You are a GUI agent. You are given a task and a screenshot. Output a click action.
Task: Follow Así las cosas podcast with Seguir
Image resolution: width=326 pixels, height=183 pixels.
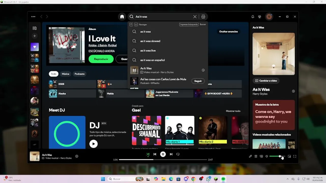198,81
